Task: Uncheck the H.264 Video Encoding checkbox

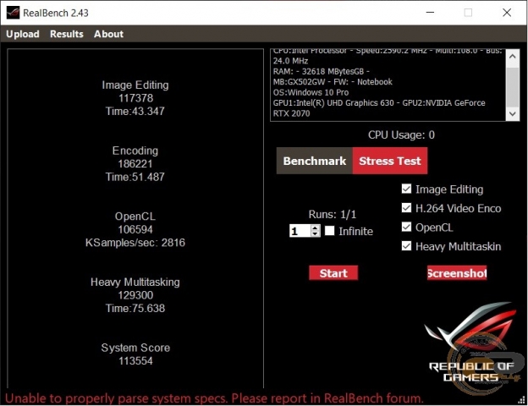Action: [406, 208]
